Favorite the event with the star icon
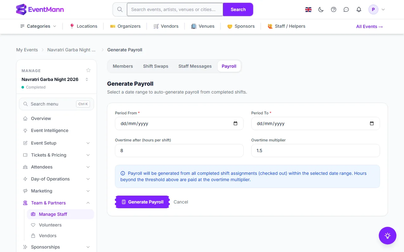This screenshot has height=252, width=404. (x=88, y=70)
